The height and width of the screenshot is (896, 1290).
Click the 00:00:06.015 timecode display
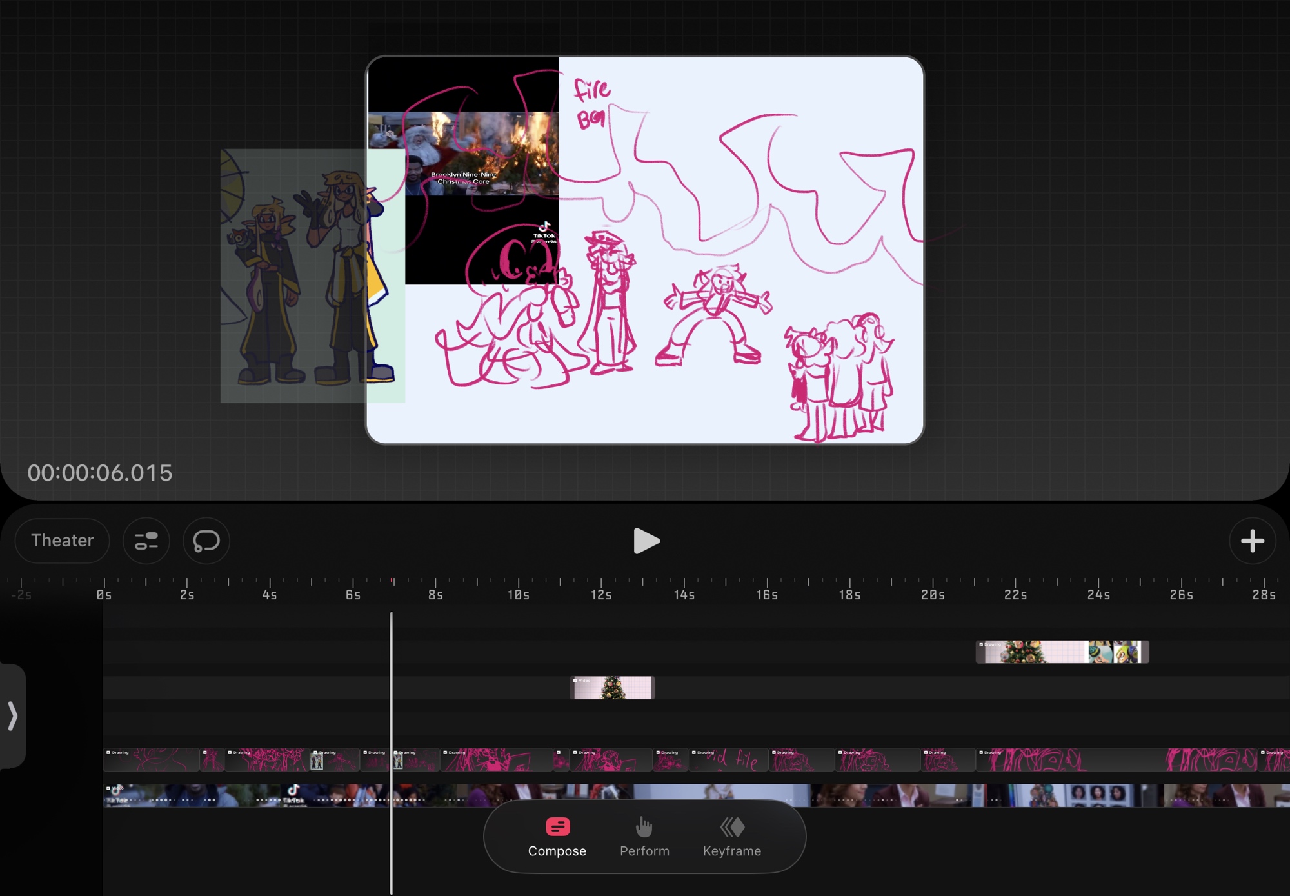pyautogui.click(x=100, y=473)
